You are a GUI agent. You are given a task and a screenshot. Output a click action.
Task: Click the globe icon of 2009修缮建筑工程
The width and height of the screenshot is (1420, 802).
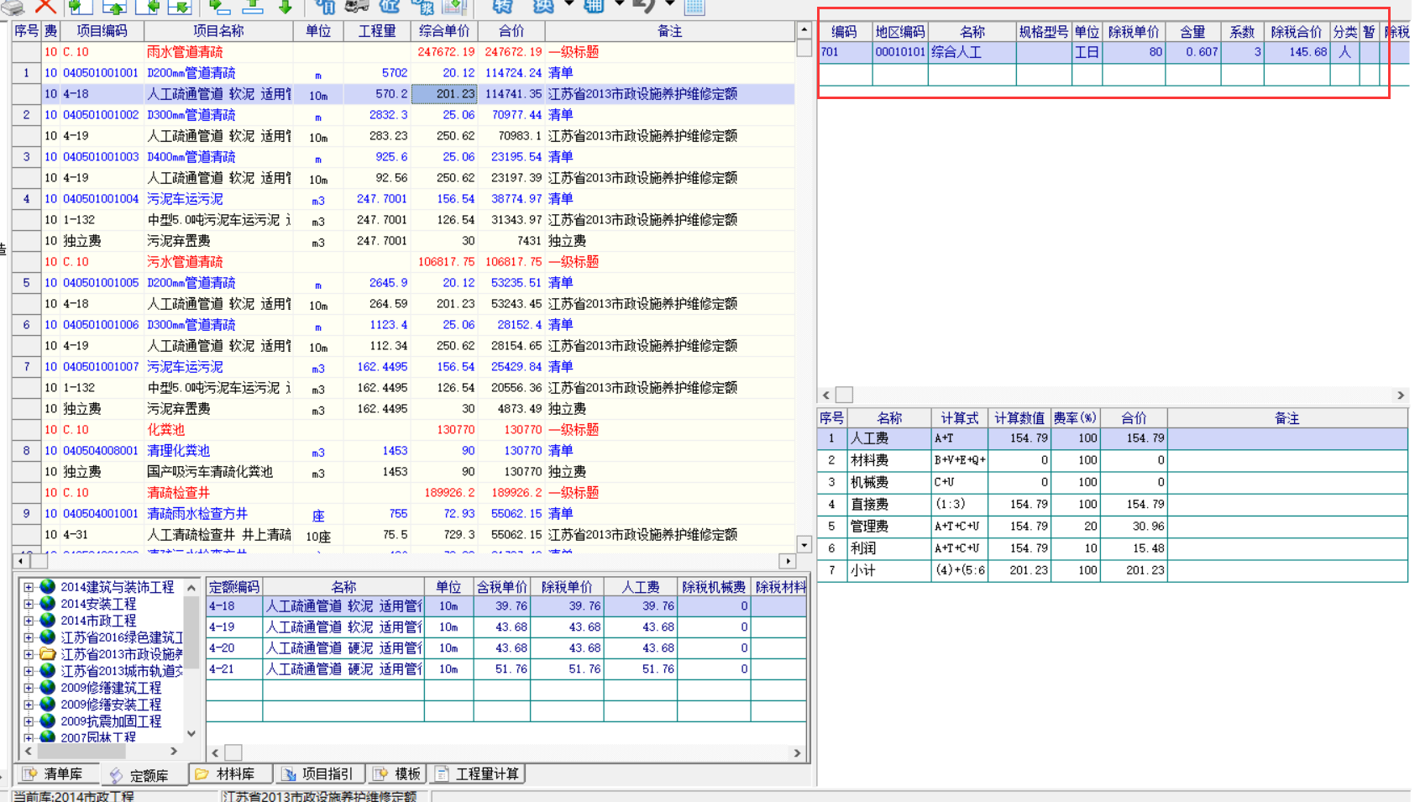point(48,687)
